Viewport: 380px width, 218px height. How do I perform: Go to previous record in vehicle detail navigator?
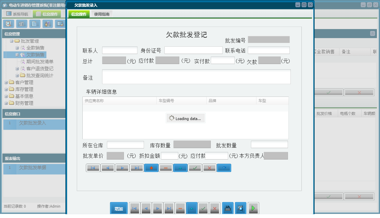click(x=108, y=168)
